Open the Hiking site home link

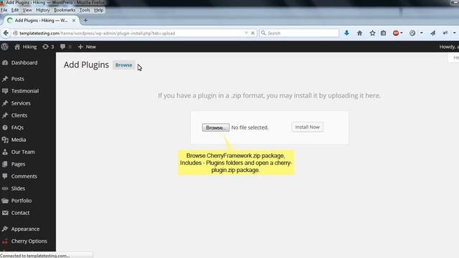(26, 47)
